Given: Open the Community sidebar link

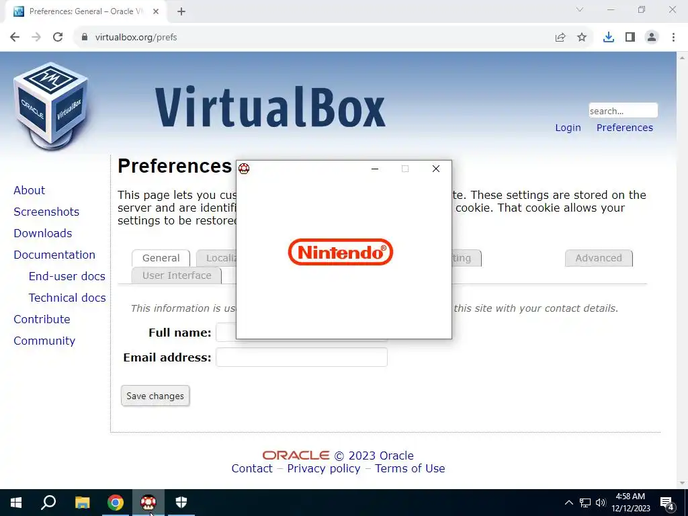Looking at the screenshot, I should [44, 341].
